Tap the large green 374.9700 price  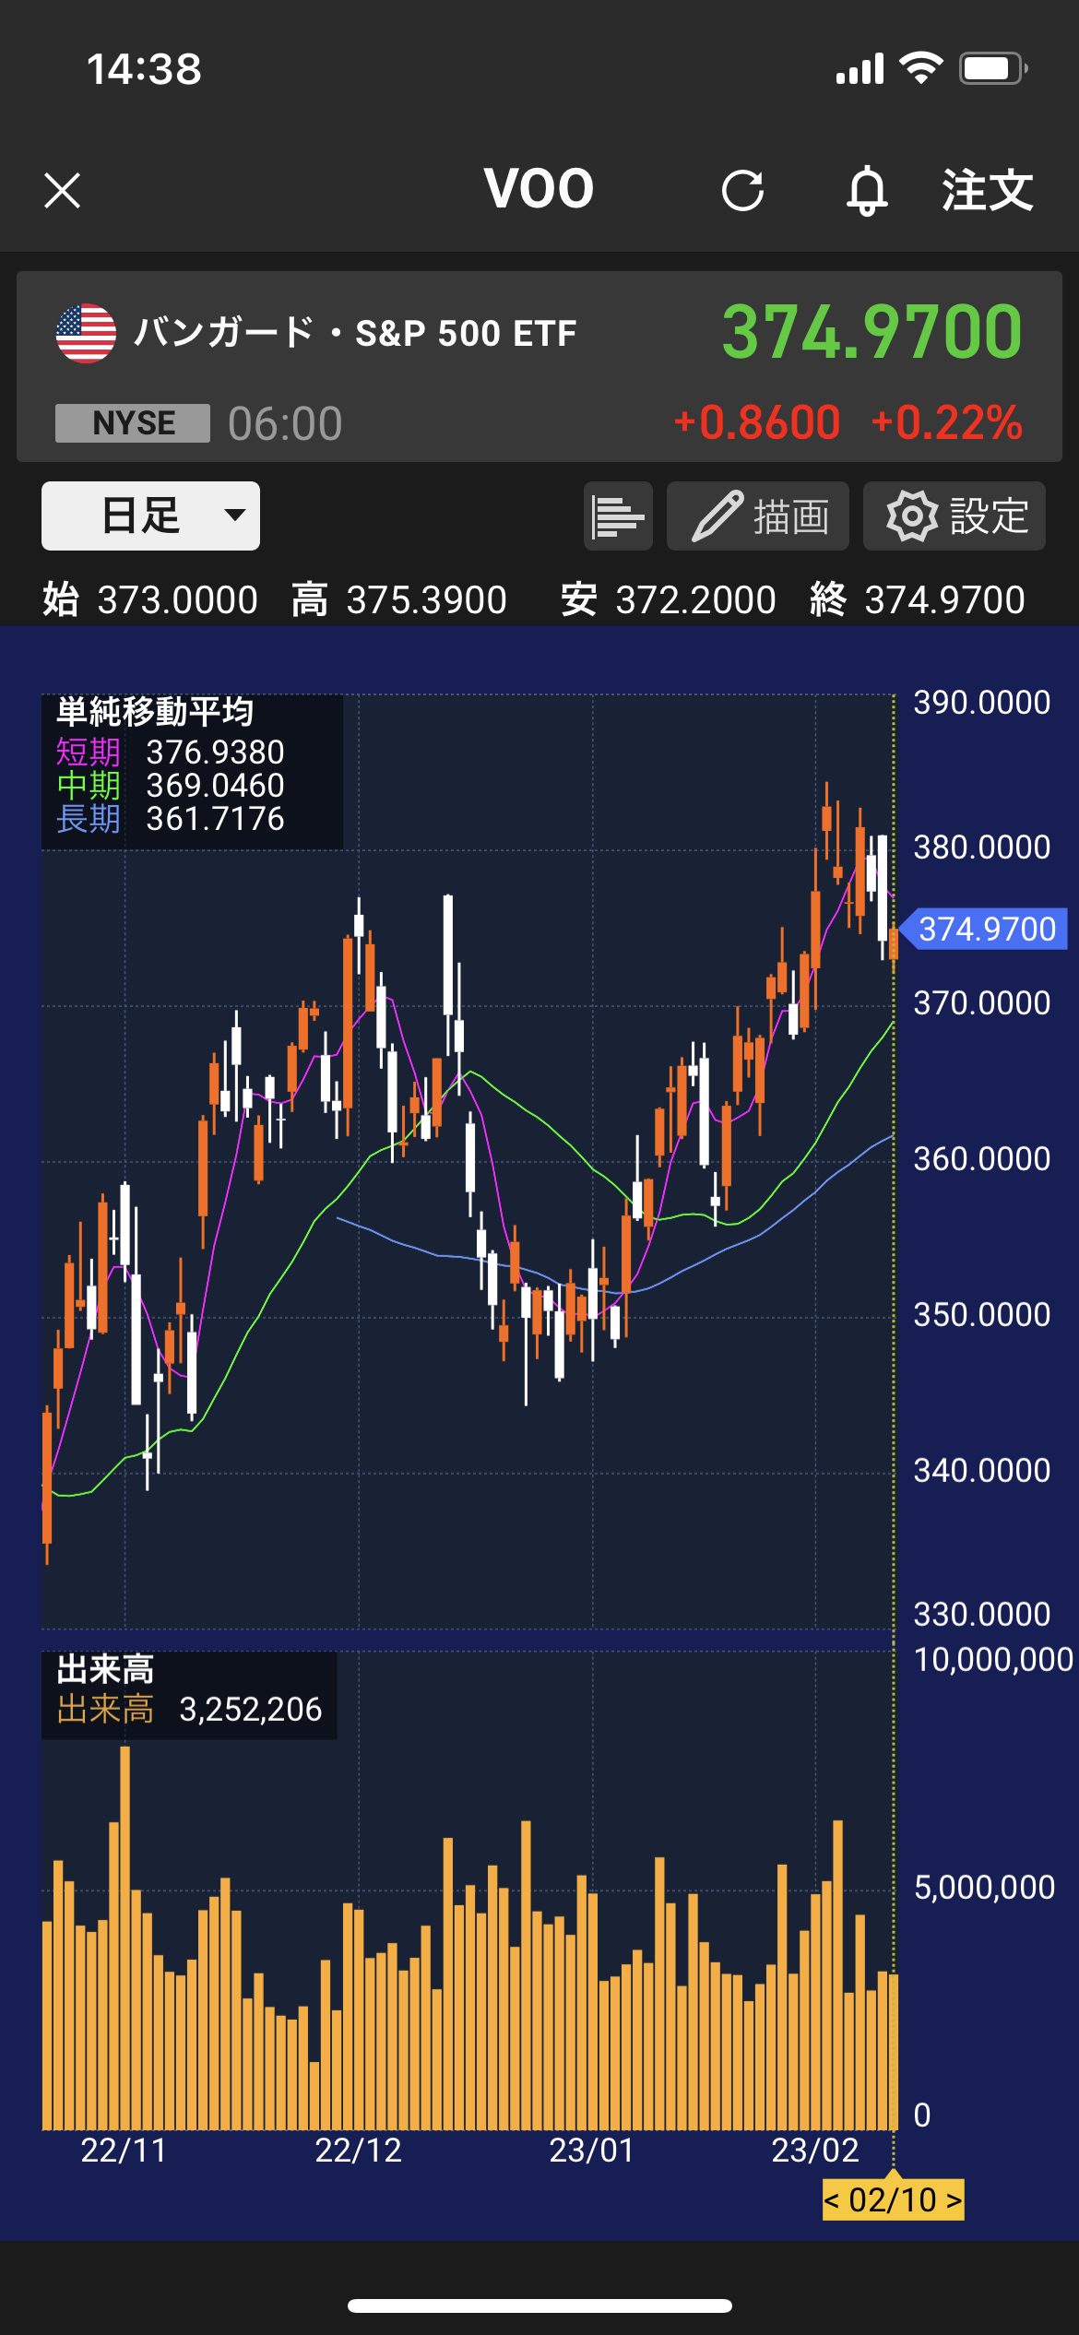pos(871,332)
